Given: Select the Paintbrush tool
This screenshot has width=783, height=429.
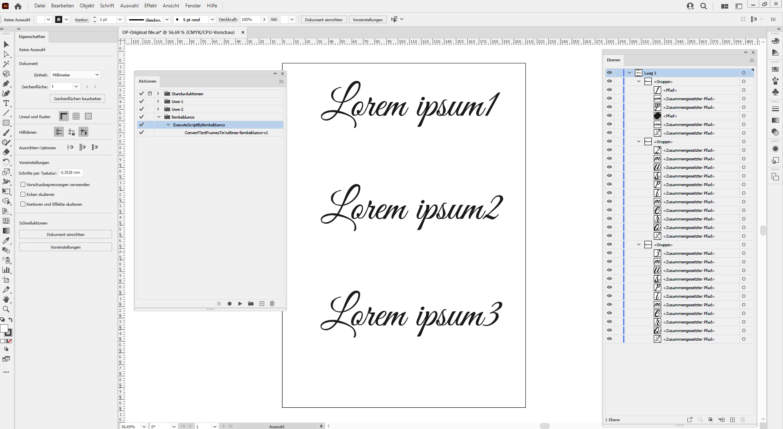Looking at the screenshot, I should [6, 133].
